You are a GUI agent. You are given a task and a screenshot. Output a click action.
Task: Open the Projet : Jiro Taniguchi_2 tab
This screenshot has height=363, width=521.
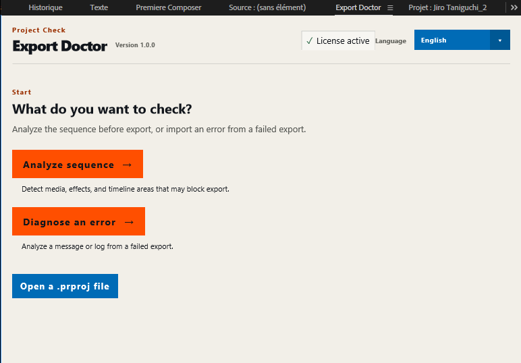(447, 7)
